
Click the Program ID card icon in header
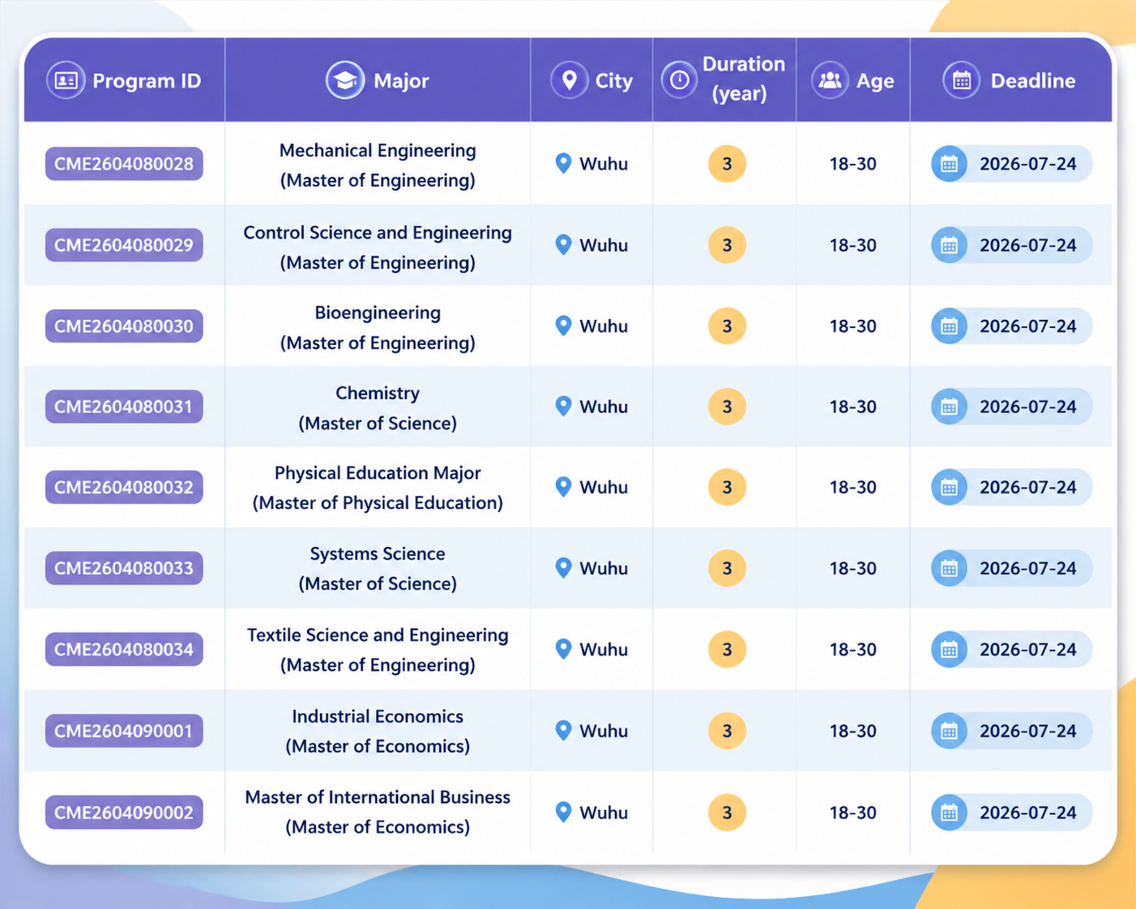(66, 80)
